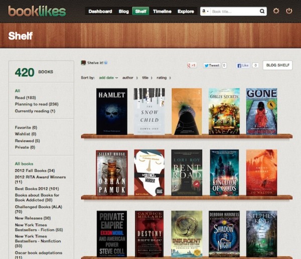Open the Explore tab
Image resolution: width=301 pixels, height=259 pixels.
click(186, 12)
